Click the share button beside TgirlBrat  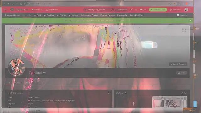(x=182, y=73)
